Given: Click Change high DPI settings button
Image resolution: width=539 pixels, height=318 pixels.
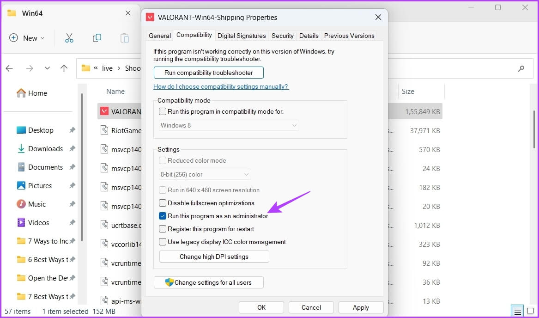Looking at the screenshot, I should 214,257.
